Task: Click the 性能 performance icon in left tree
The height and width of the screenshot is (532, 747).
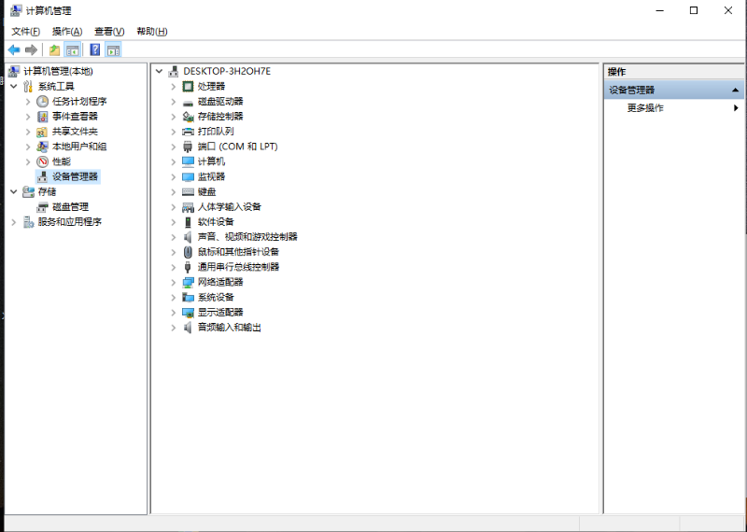Action: pos(42,161)
